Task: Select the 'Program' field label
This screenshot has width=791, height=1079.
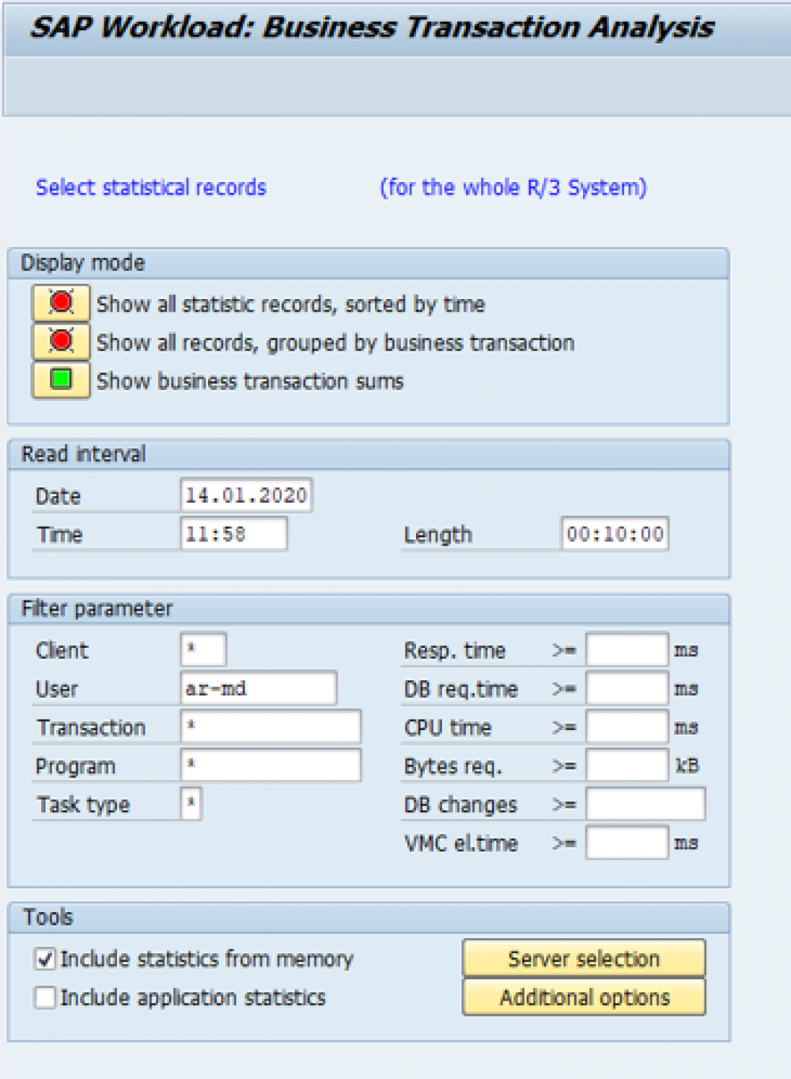Action: (75, 767)
